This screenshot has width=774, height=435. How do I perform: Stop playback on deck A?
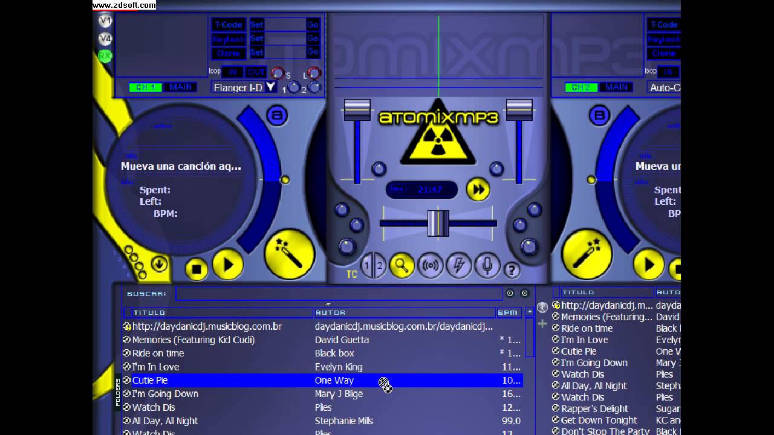[196, 269]
